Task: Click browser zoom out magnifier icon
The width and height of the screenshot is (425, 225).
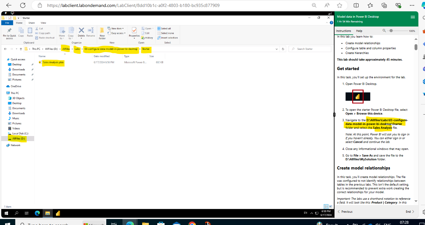Action: 314,5
